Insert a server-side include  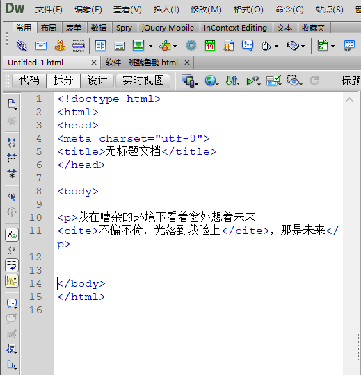click(229, 45)
